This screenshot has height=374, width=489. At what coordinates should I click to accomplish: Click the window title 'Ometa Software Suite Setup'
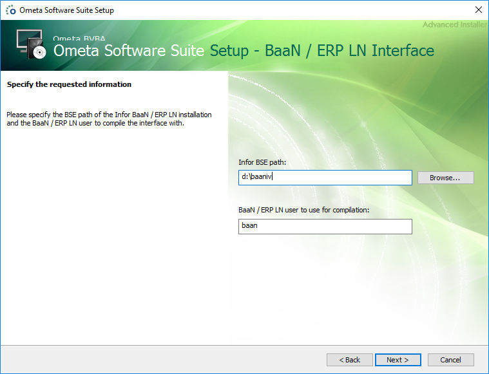[x=67, y=10]
